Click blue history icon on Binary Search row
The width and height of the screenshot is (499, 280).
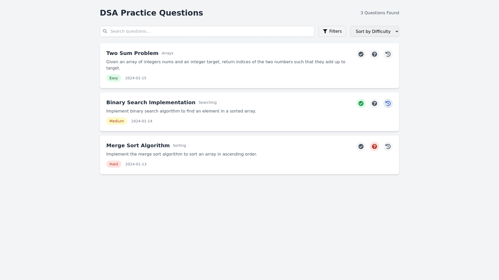pos(388,103)
